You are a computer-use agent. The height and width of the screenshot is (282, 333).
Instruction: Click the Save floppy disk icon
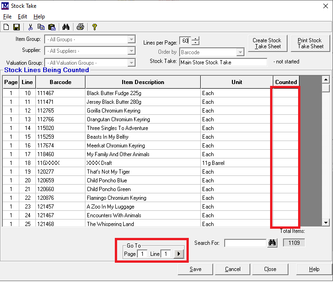click(x=17, y=27)
